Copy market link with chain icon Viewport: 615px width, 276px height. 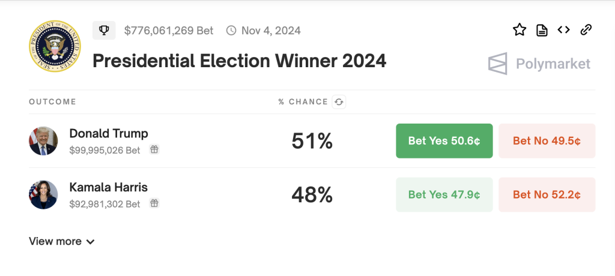(x=586, y=30)
